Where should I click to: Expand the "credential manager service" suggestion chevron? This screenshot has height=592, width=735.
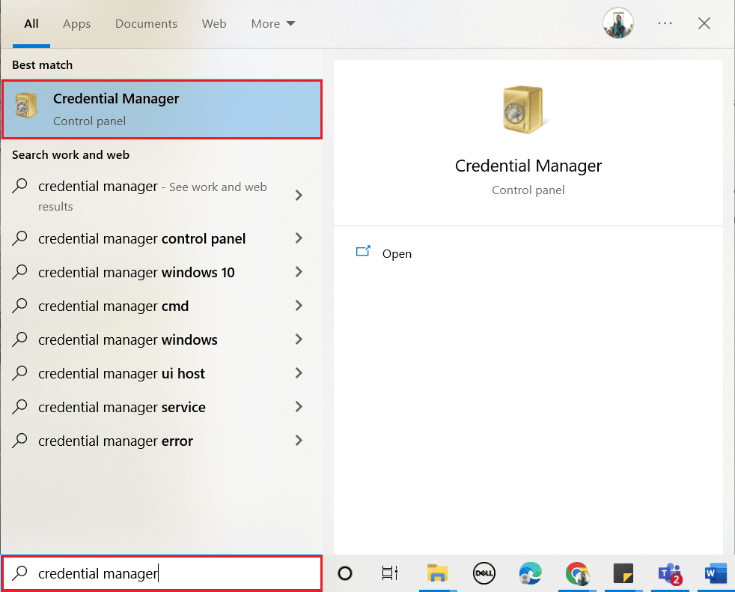tap(299, 407)
